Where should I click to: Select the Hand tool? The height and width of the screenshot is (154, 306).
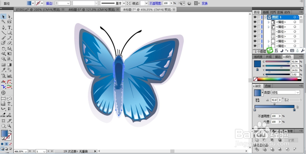3,126
